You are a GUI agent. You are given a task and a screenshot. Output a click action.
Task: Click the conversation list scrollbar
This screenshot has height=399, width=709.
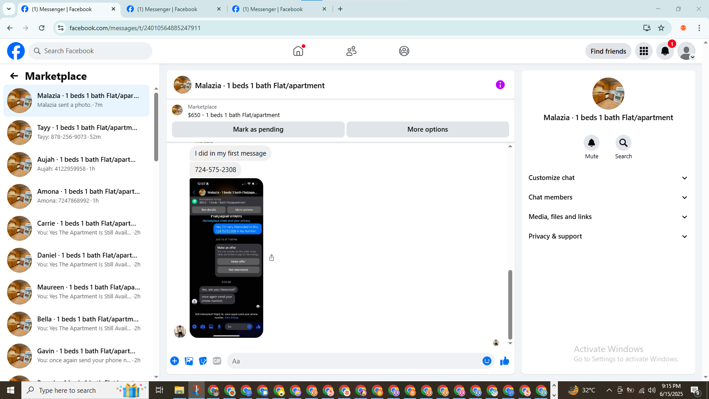(156, 126)
